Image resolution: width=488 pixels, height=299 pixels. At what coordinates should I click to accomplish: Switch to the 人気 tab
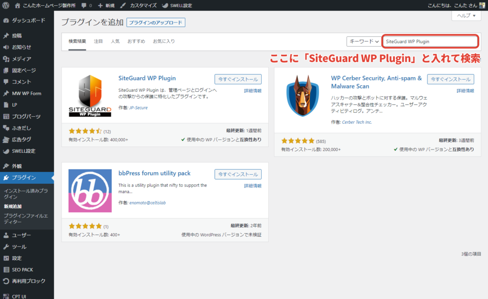point(115,41)
